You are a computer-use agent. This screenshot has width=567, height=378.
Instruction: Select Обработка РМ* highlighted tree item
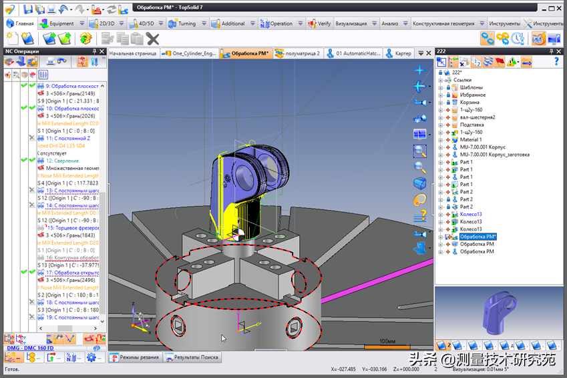click(x=478, y=237)
